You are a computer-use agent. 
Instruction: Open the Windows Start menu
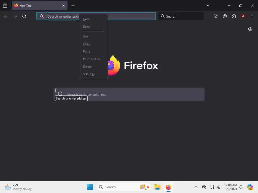point(90,187)
